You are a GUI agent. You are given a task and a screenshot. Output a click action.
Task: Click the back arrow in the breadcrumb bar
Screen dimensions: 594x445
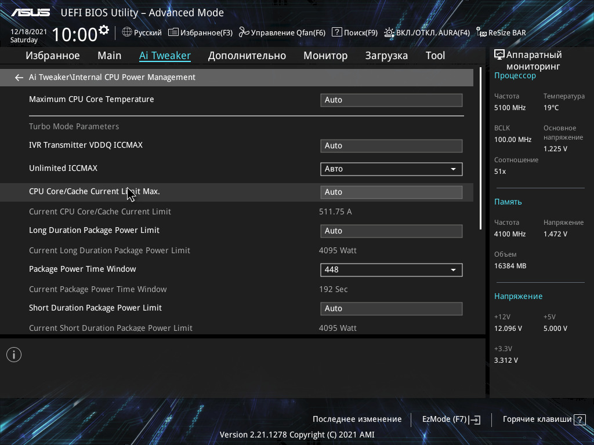point(19,78)
